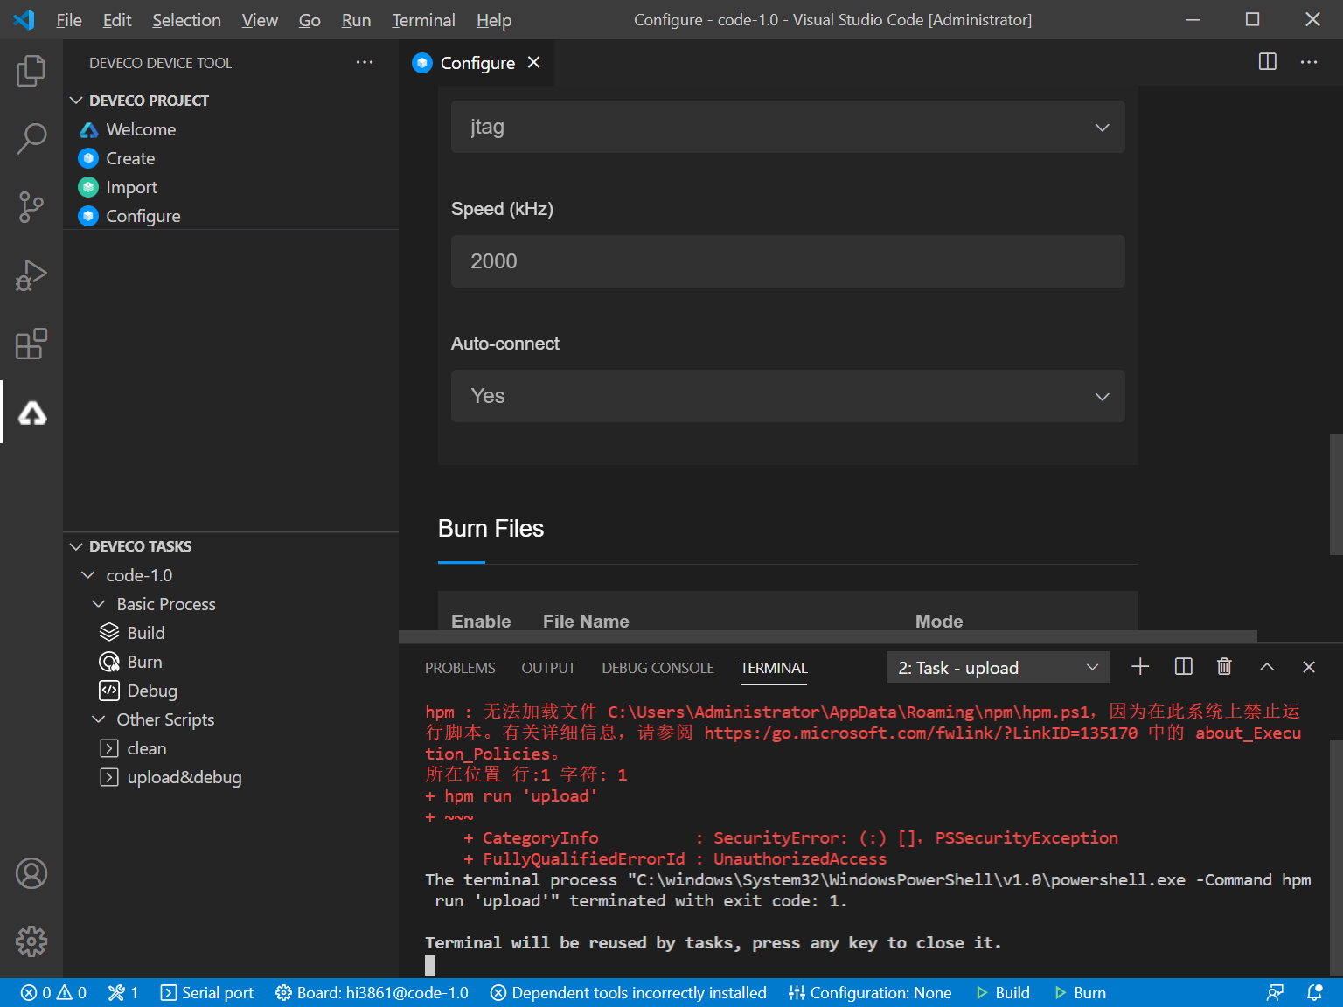The image size is (1343, 1007).
Task: Open notifications bell in status bar
Action: 1314,993
